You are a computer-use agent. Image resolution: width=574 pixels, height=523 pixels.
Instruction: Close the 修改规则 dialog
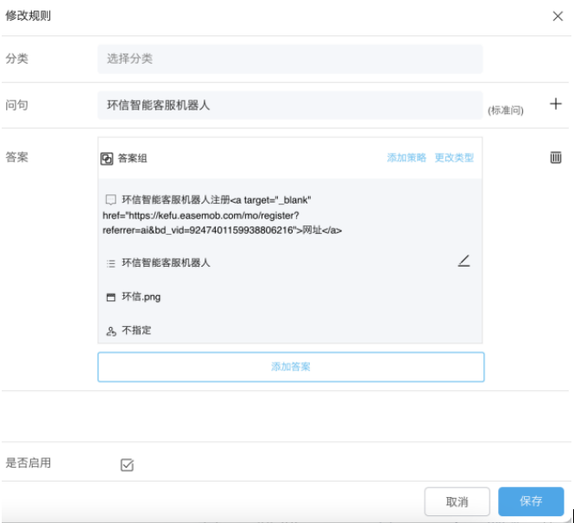(557, 16)
